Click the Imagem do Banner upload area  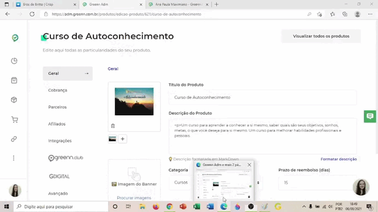134,180
